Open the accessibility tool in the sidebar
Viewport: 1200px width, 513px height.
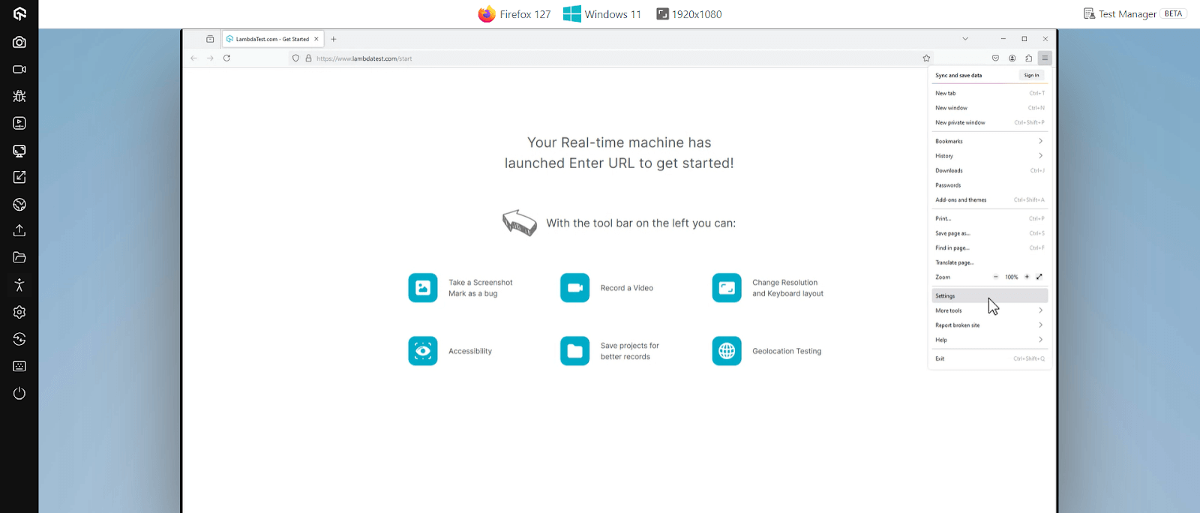19,285
